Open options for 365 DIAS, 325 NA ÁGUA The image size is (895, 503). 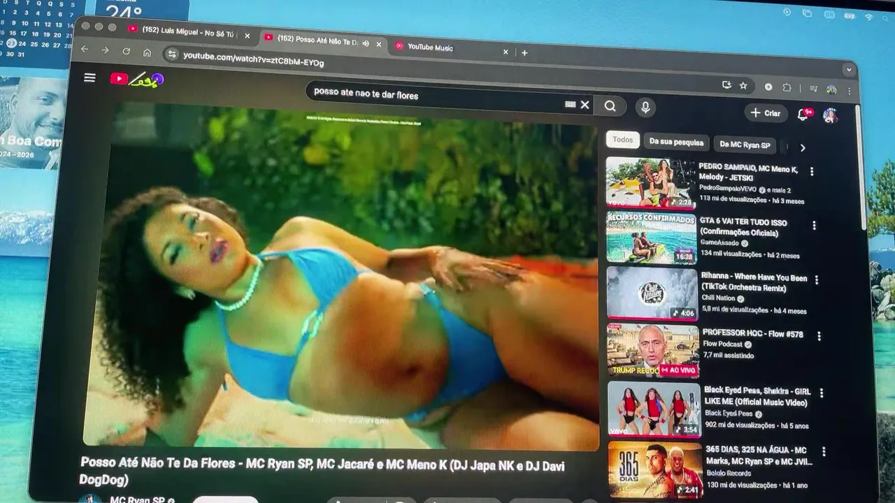824,452
